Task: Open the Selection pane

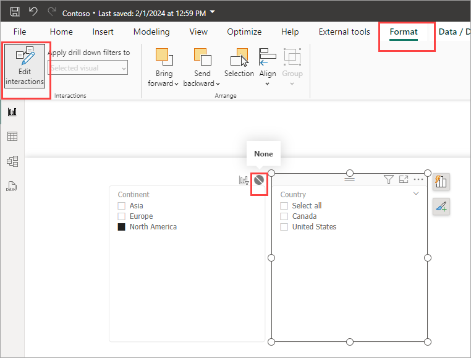Action: pos(239,63)
